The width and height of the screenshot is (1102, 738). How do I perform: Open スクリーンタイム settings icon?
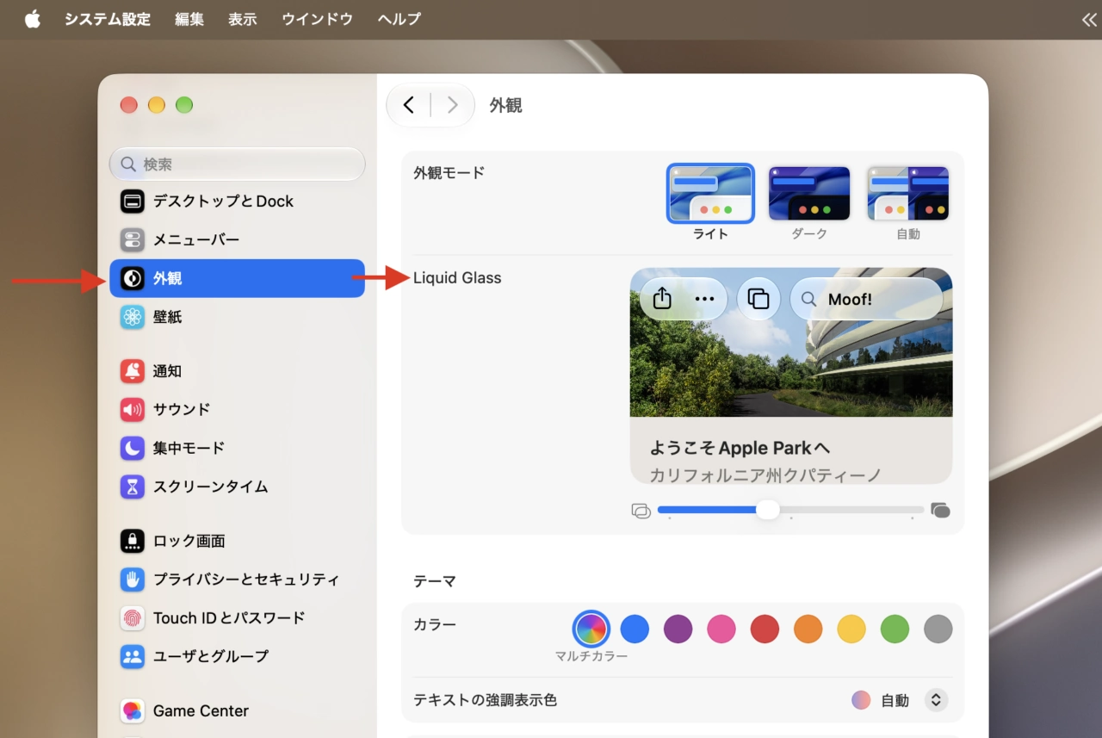click(x=132, y=487)
